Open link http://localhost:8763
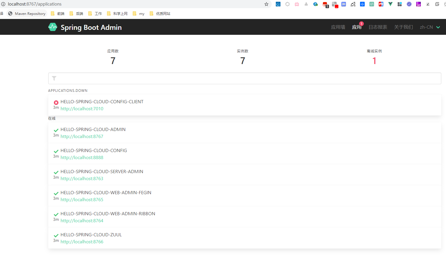 coord(82,178)
